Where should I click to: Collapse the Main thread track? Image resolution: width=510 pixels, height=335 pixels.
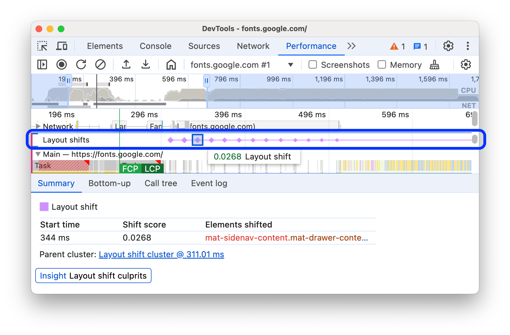click(x=38, y=154)
